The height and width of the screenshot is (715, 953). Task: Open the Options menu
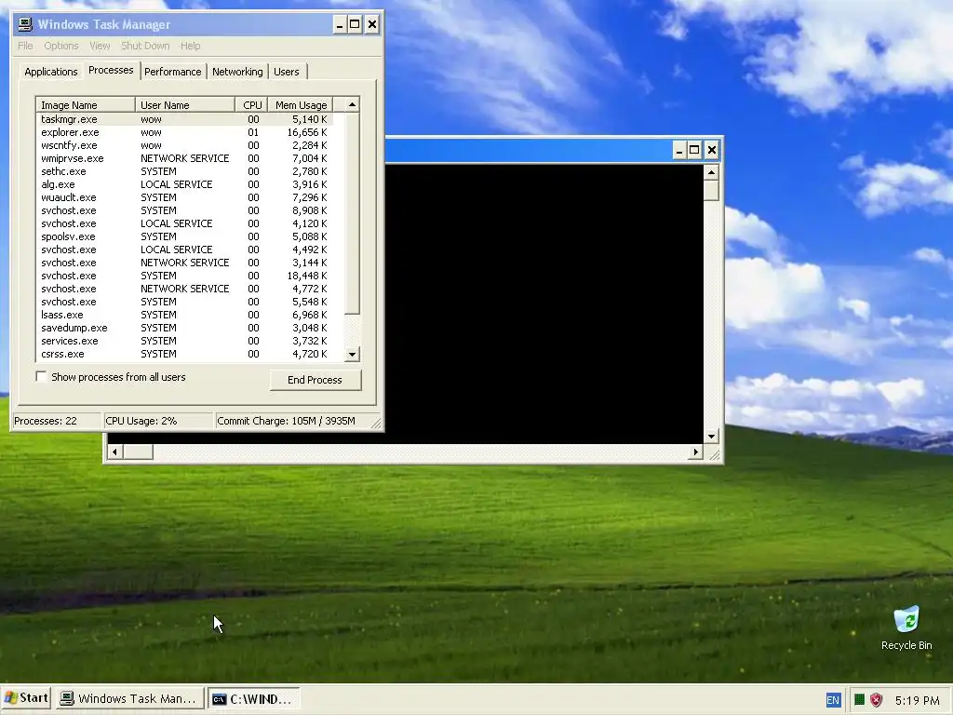pos(60,46)
